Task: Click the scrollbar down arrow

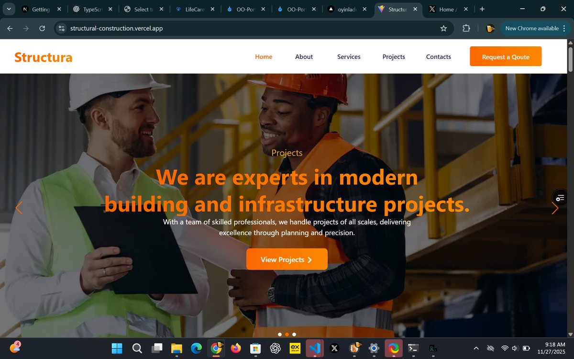Action: pos(570,334)
